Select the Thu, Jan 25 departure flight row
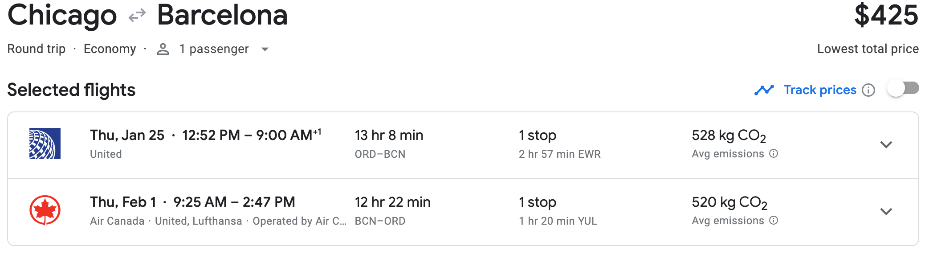The width and height of the screenshot is (937, 263). 205,136
